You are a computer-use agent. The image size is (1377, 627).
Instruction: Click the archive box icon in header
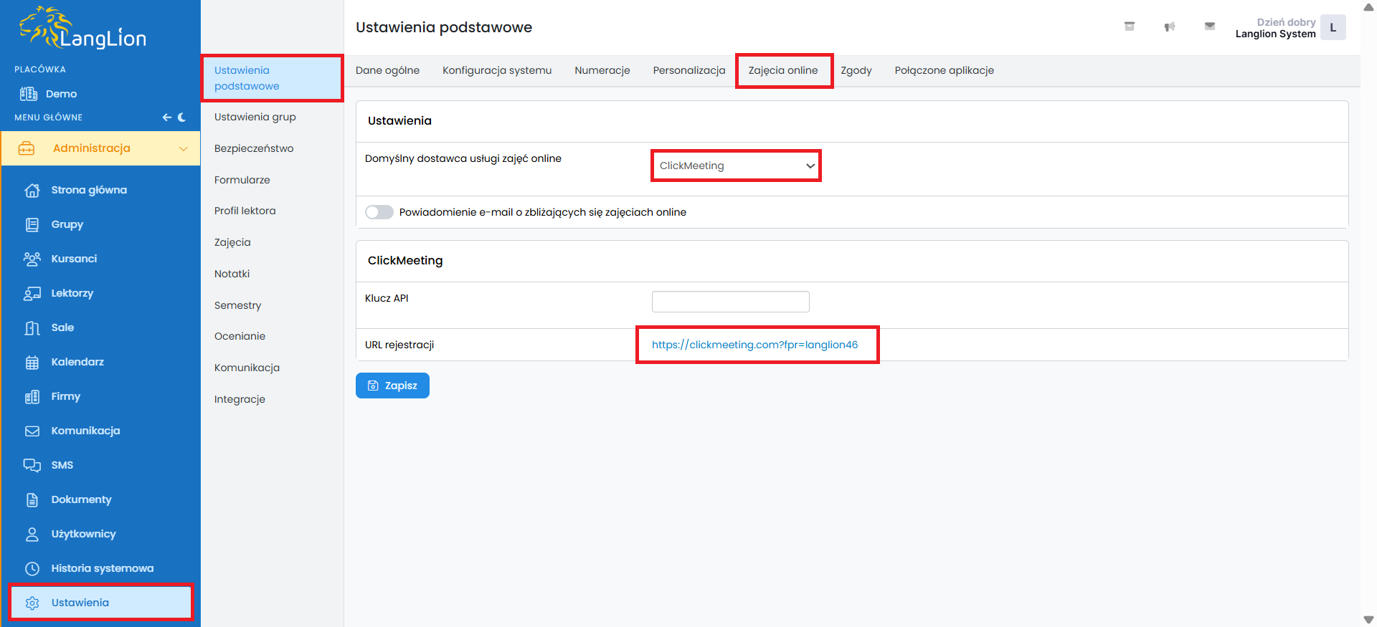tap(1129, 27)
